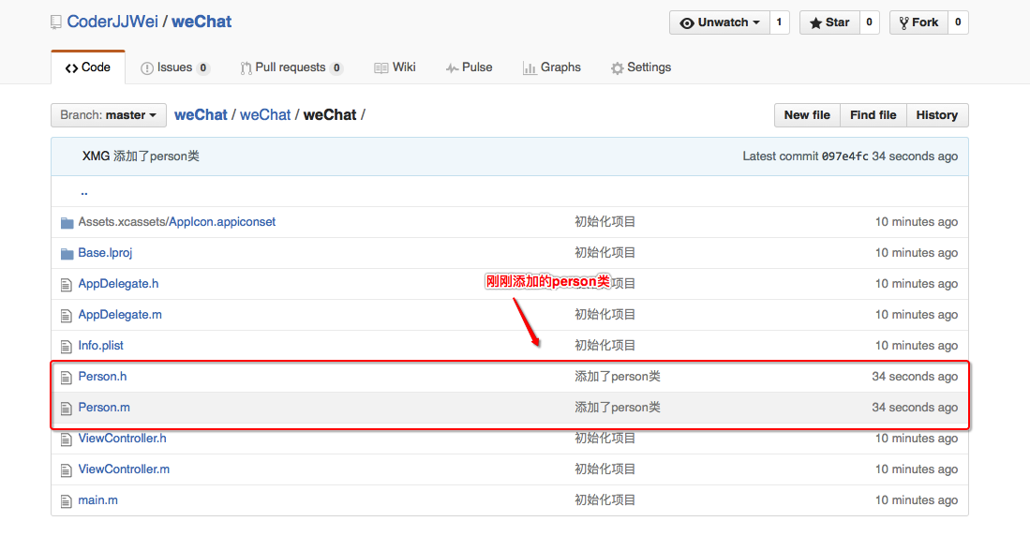Click the folder icon for Assets.xcassets
This screenshot has width=1030, height=551.
[67, 223]
